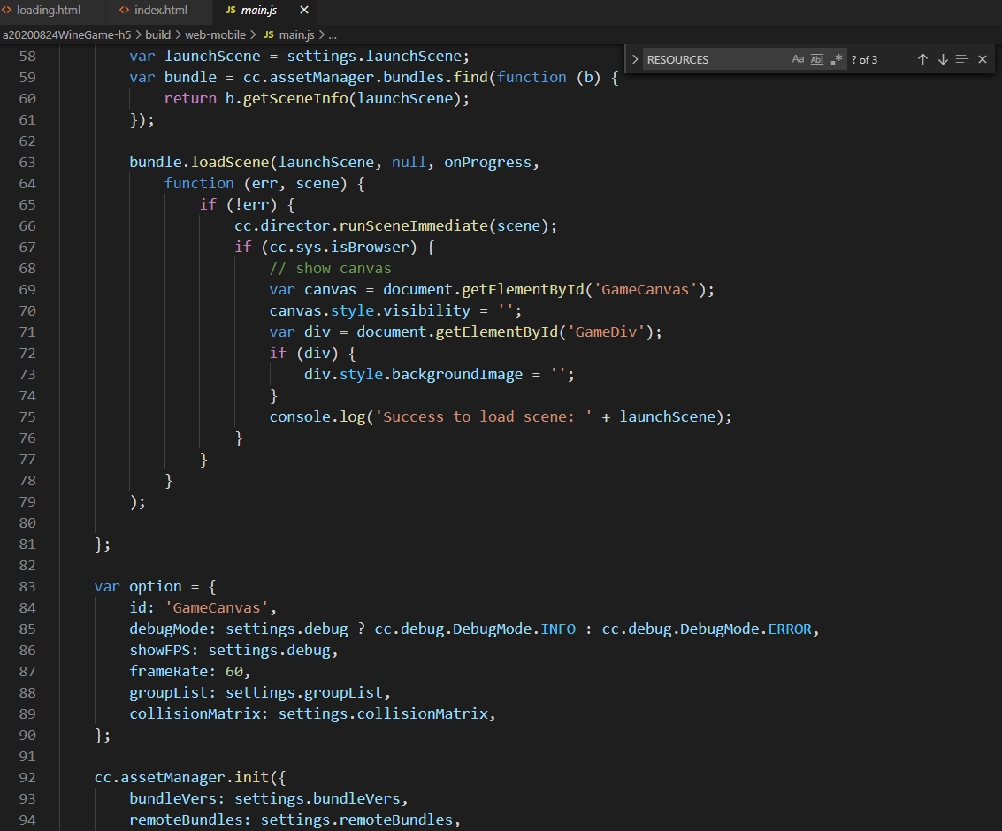Click the JS file icon in main.js tab

(x=231, y=11)
